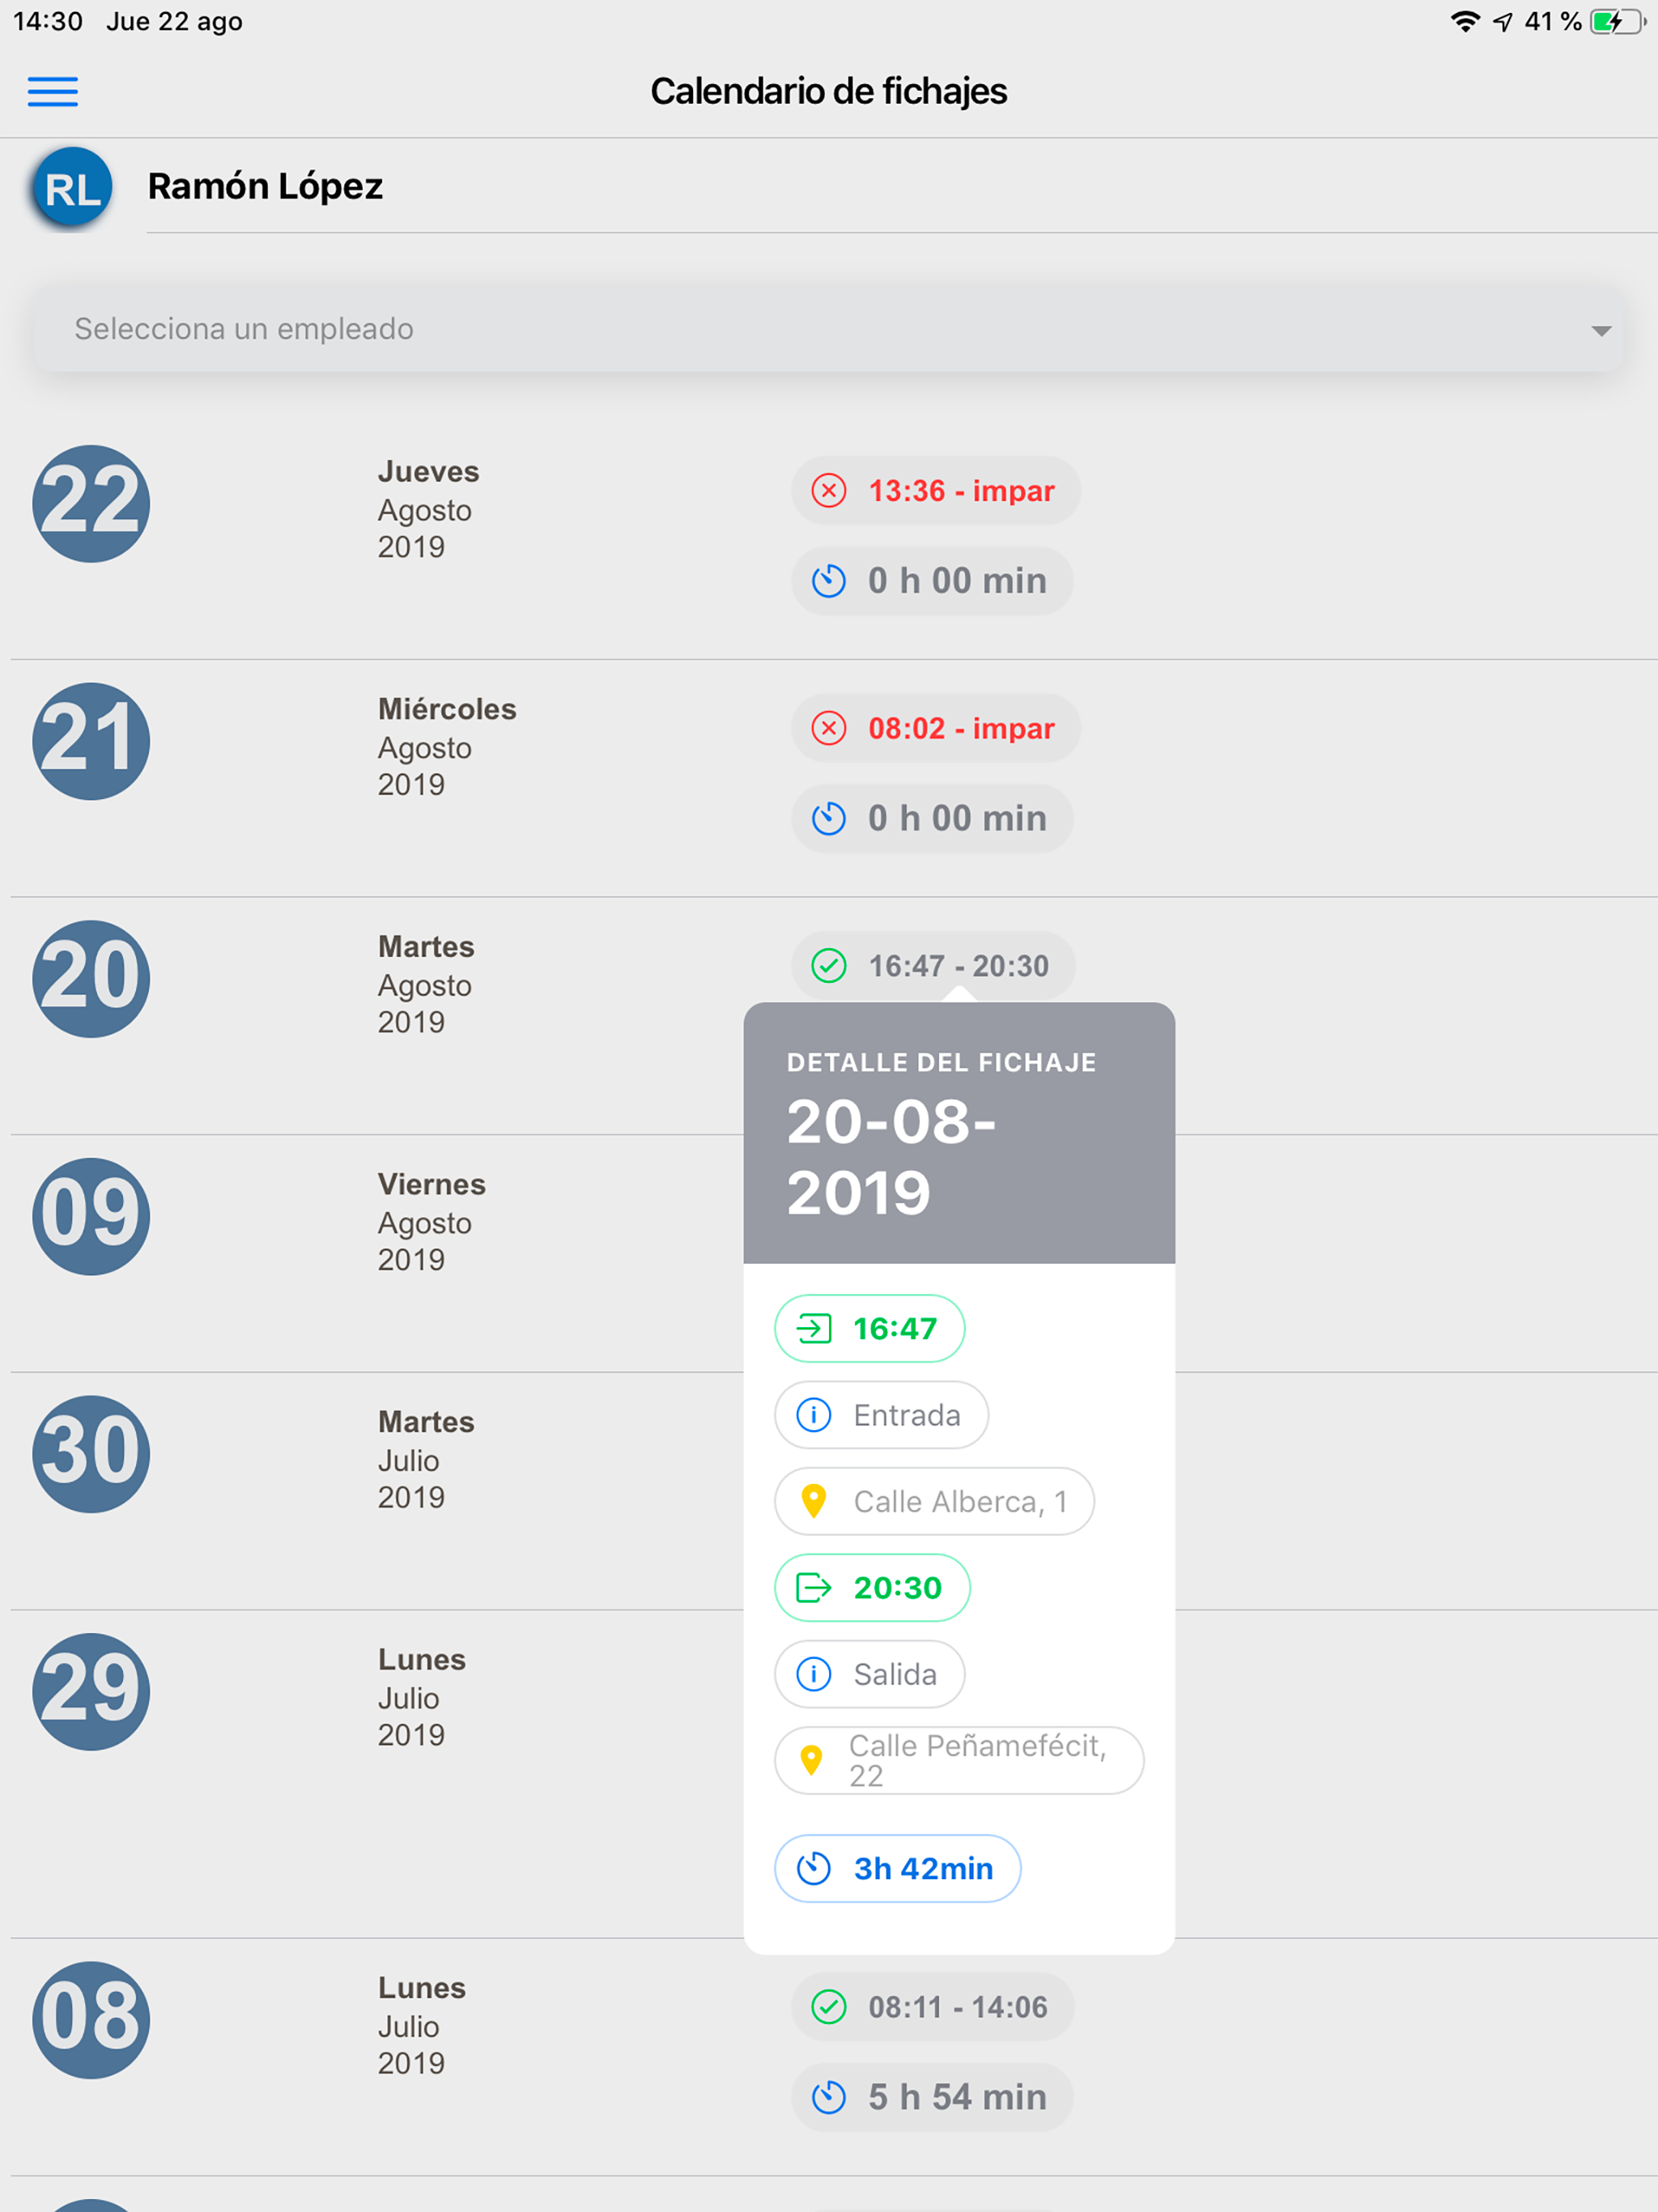Click green check icon beside 08:11 - 14:06
The height and width of the screenshot is (2212, 1658).
coord(828,2007)
